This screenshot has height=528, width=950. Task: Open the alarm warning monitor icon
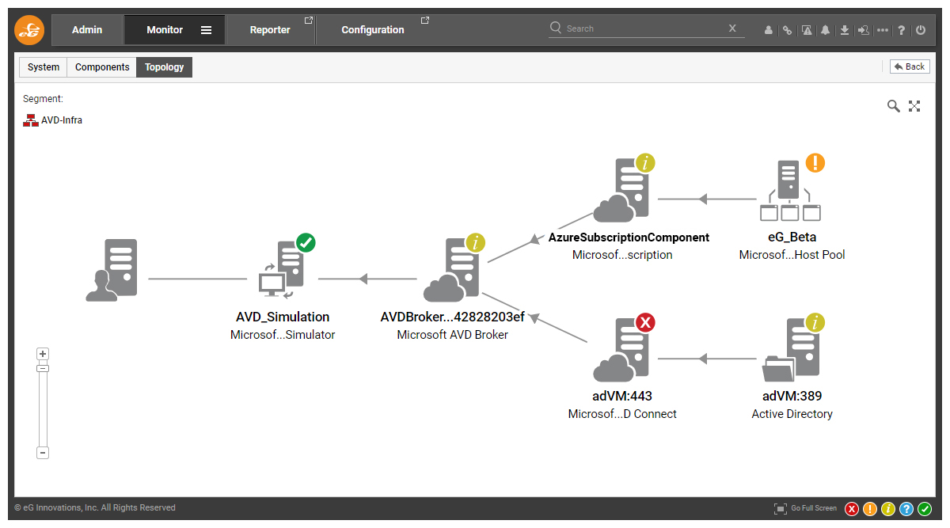tap(807, 30)
